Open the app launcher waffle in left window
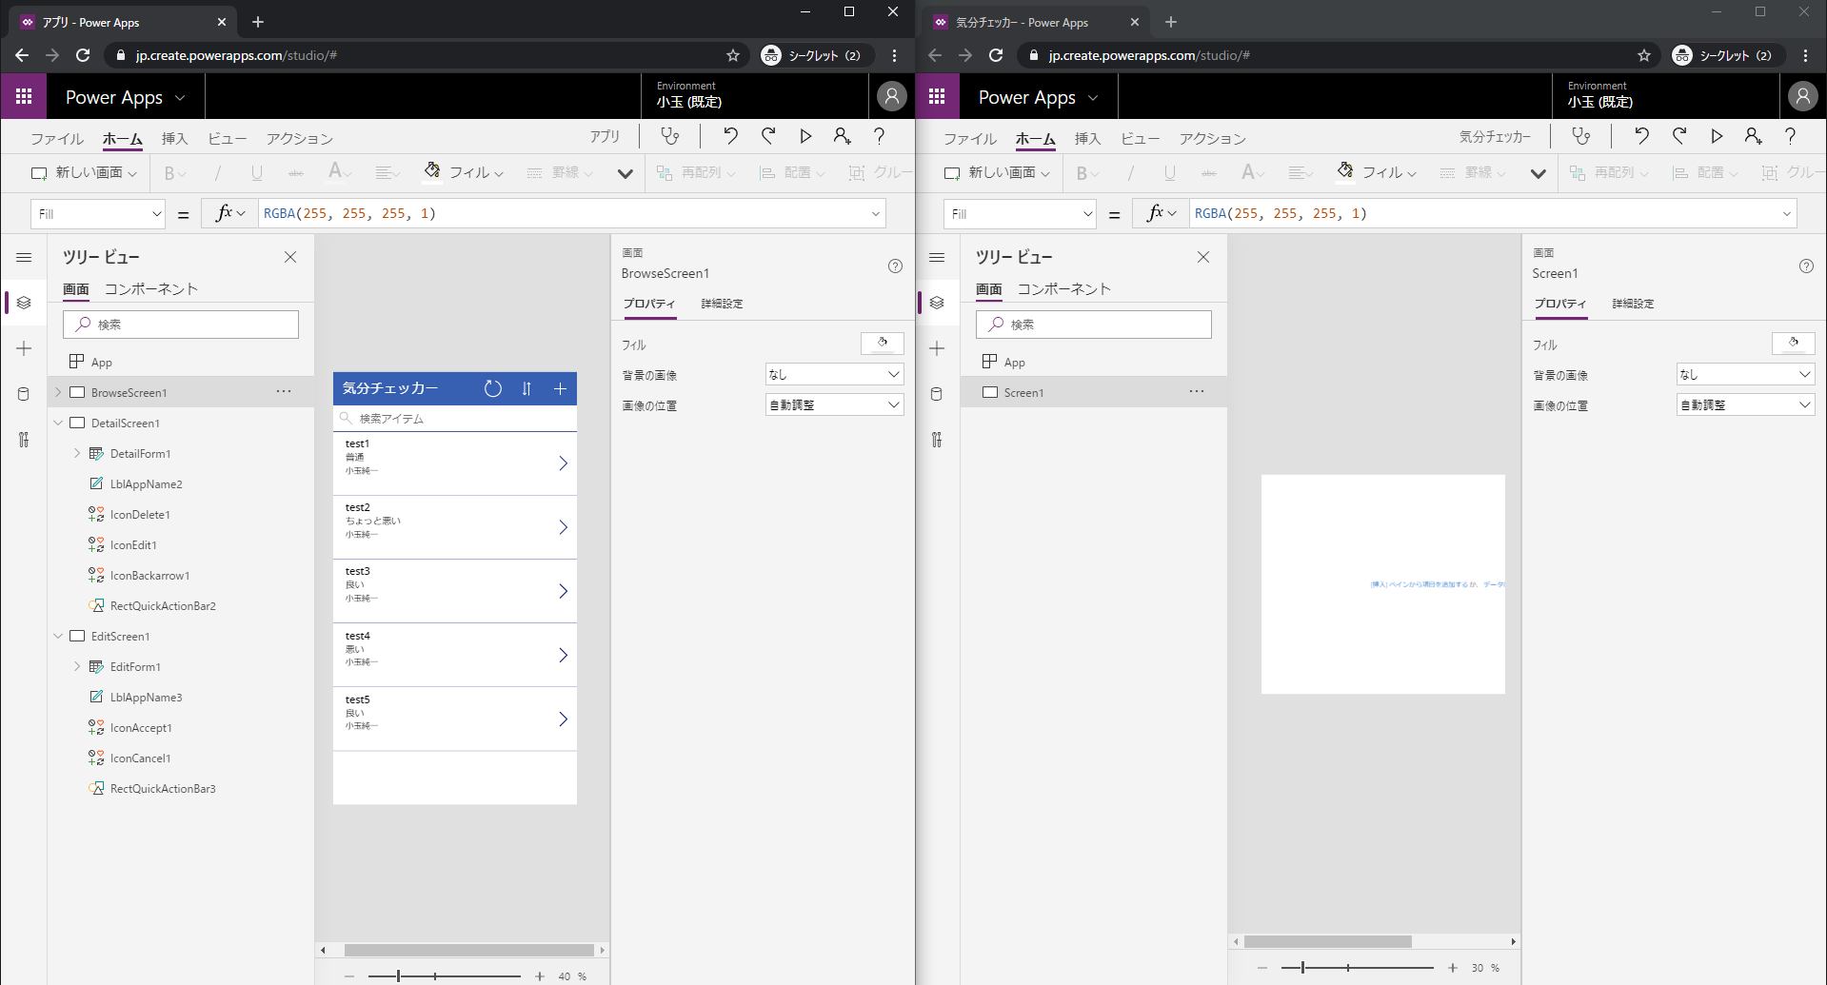Viewport: 1827px width, 985px height. point(24,97)
